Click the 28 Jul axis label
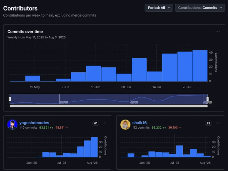 187,87
